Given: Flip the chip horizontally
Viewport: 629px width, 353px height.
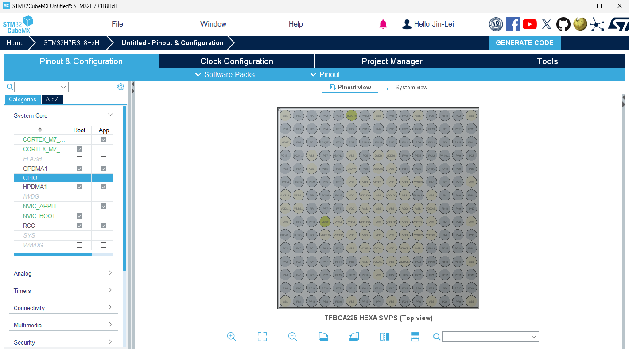Looking at the screenshot, I should pyautogui.click(x=384, y=337).
